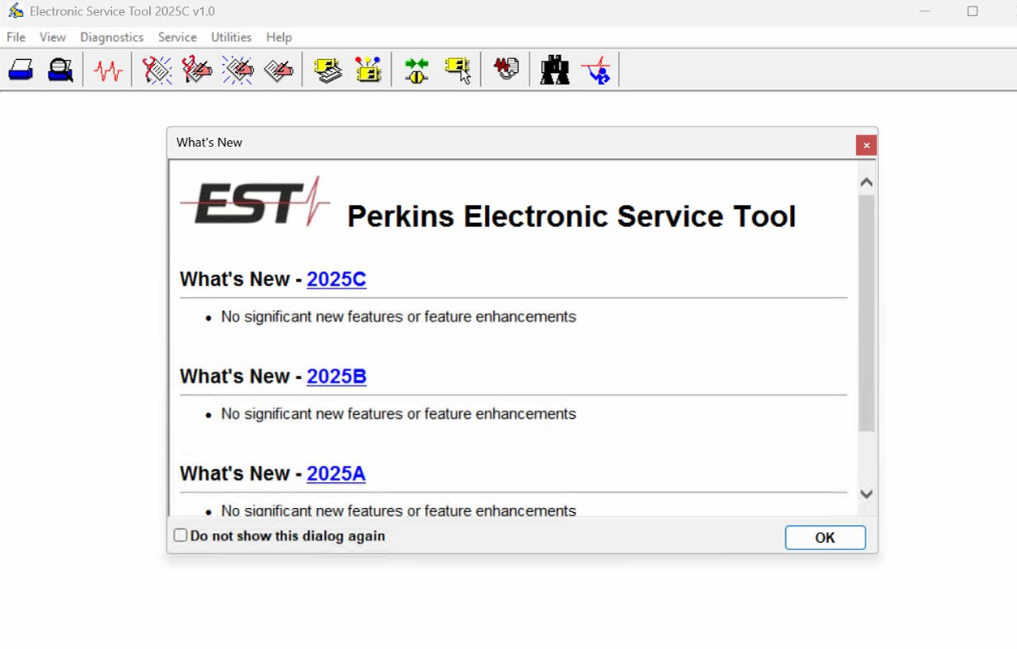Click the scrollbar up arrow in dialog
This screenshot has width=1017, height=649.
[866, 182]
